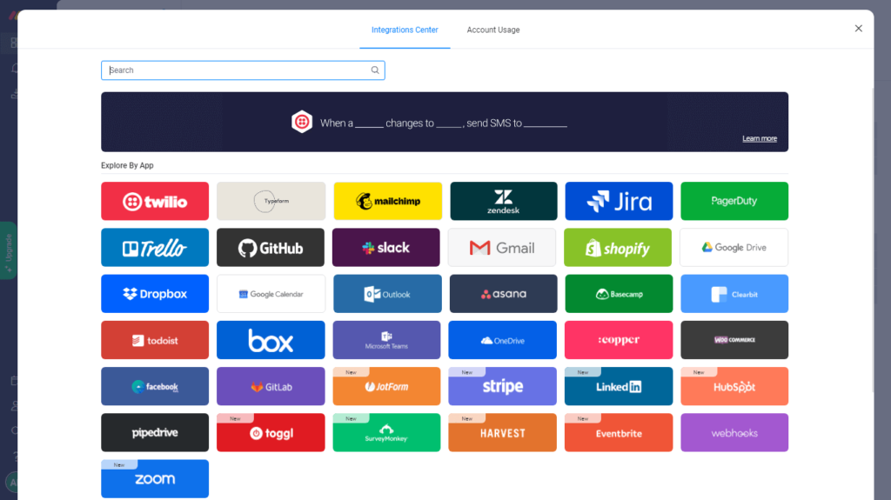Screen dimensions: 891x500
Task: Select the Gmail integration tile
Action: click(502, 248)
